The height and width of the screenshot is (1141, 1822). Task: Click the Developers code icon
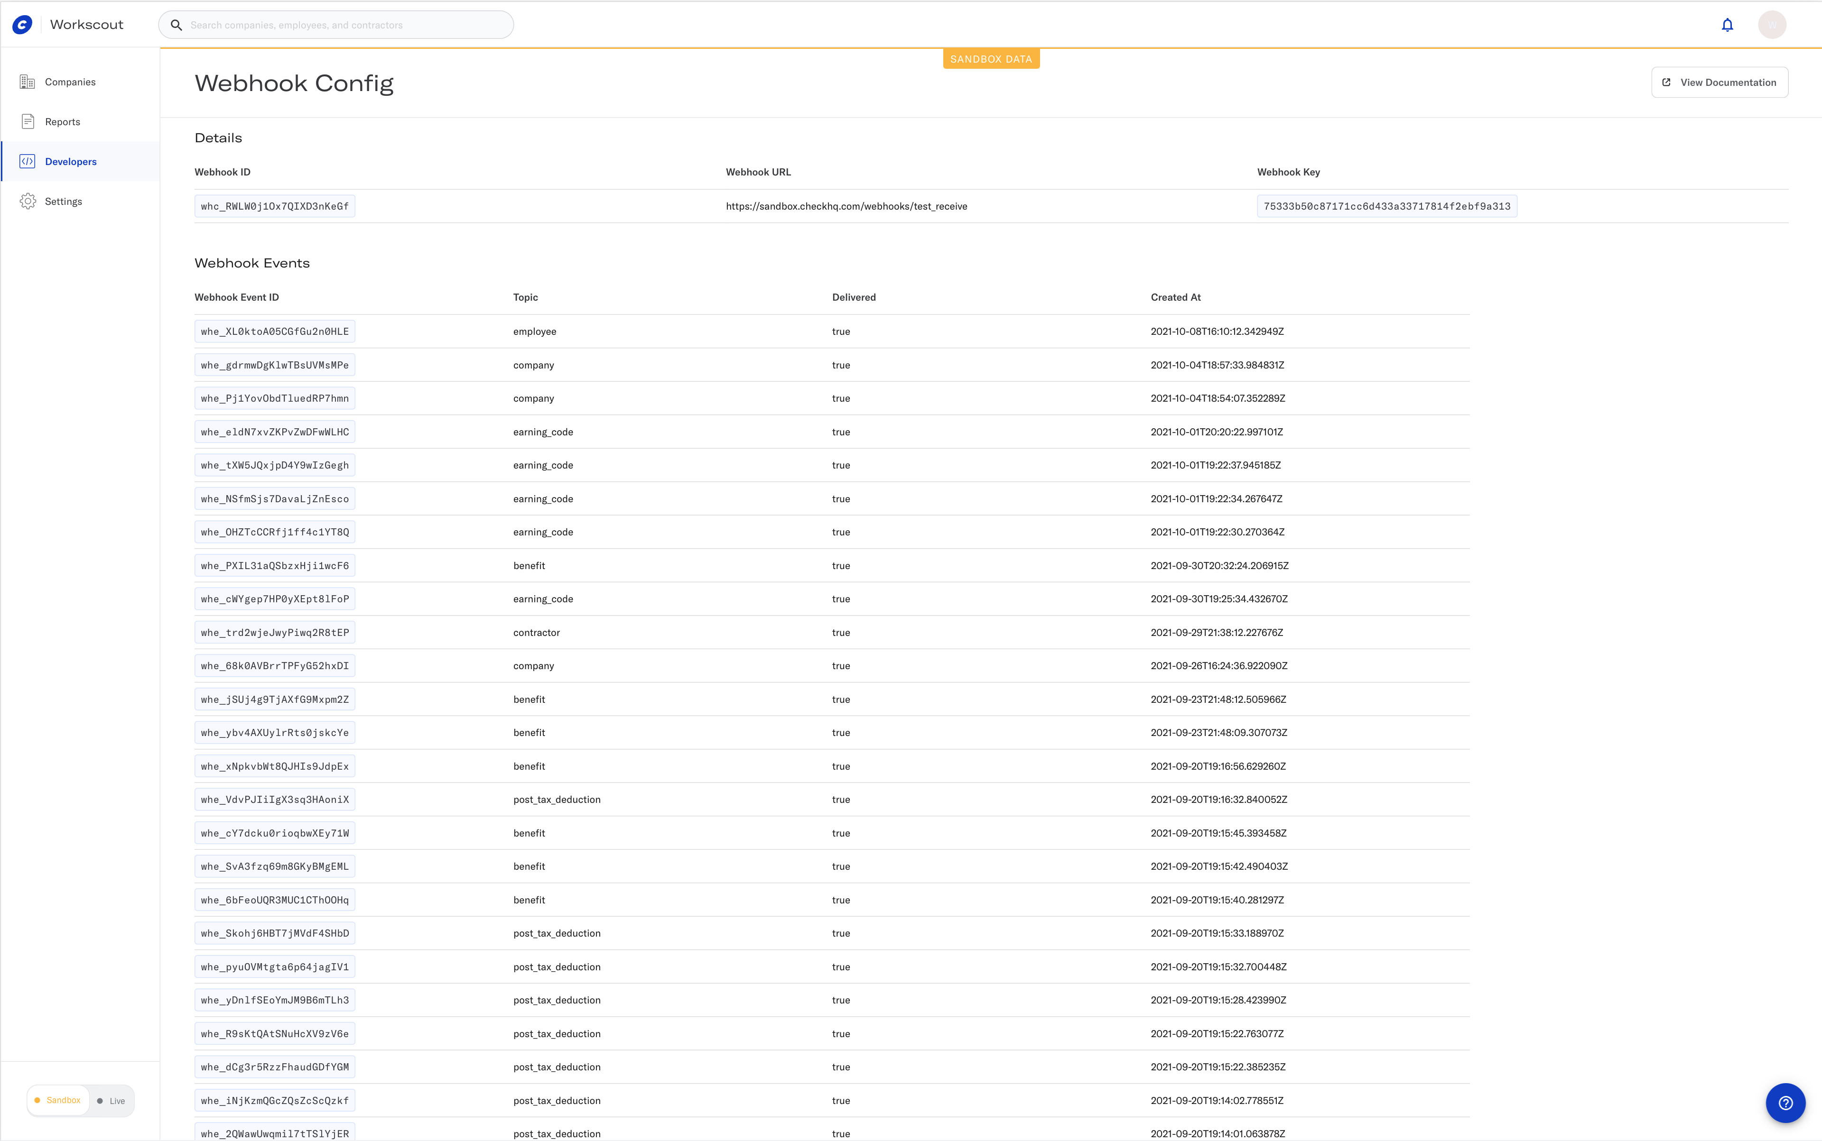point(28,162)
